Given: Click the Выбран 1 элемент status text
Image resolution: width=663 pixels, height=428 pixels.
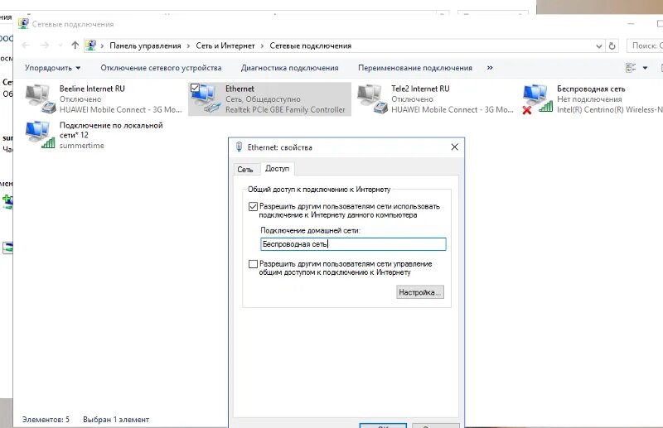Looking at the screenshot, I should coord(116,420).
